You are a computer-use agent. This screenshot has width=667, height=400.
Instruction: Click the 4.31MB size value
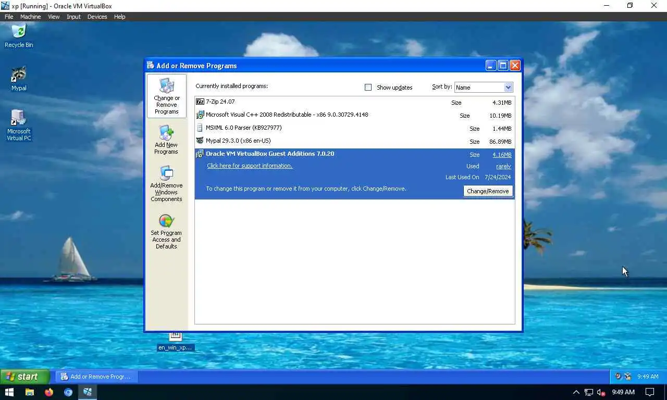click(x=502, y=103)
